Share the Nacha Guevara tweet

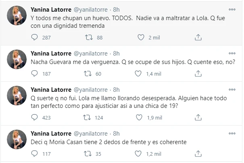pos(198,74)
